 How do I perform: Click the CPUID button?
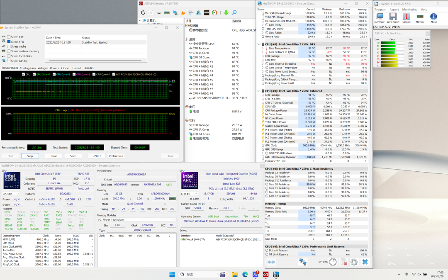[97, 156]
